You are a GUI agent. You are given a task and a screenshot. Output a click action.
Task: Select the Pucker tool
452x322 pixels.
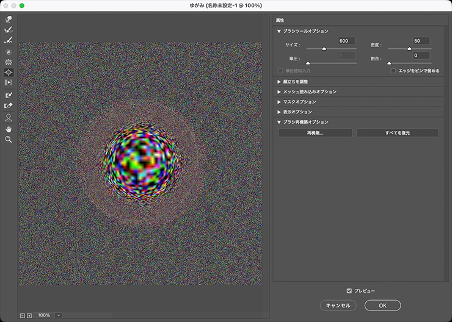(9, 62)
